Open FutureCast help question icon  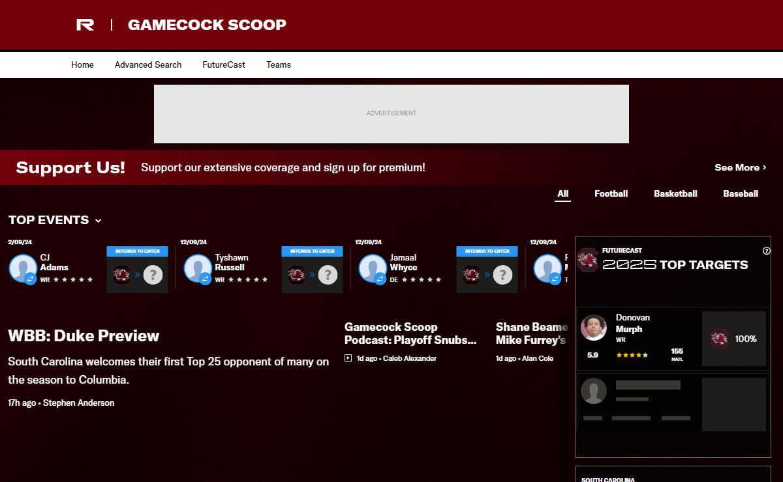coord(767,251)
